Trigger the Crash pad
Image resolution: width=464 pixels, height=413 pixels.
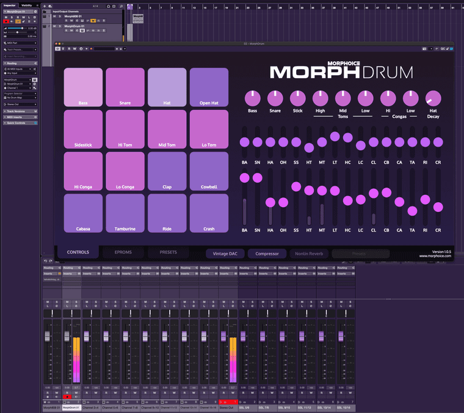tap(209, 213)
